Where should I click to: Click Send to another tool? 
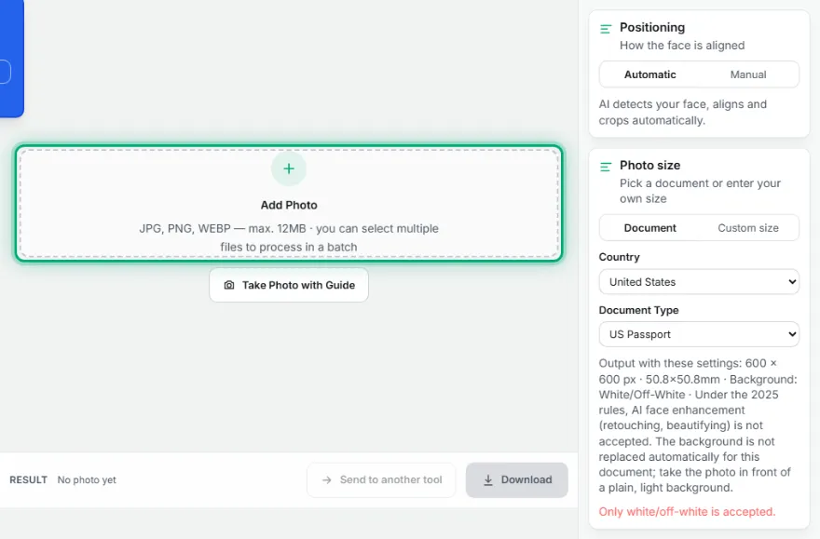point(381,480)
